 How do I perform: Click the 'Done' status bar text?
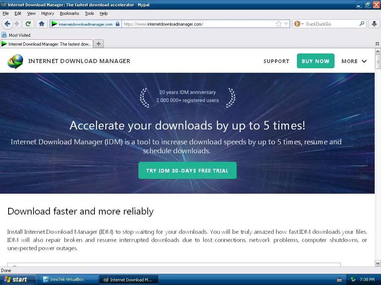pyautogui.click(x=6, y=271)
